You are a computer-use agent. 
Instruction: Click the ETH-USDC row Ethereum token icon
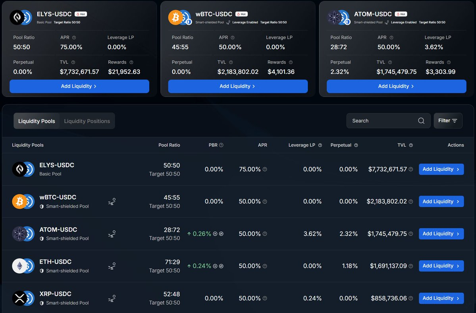pyautogui.click(x=19, y=266)
